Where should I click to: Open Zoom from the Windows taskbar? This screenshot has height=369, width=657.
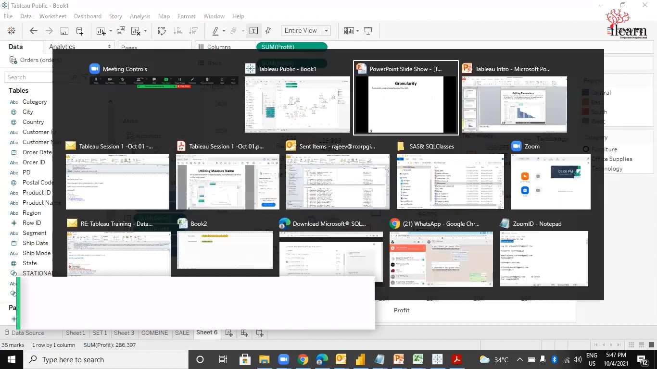coord(283,359)
